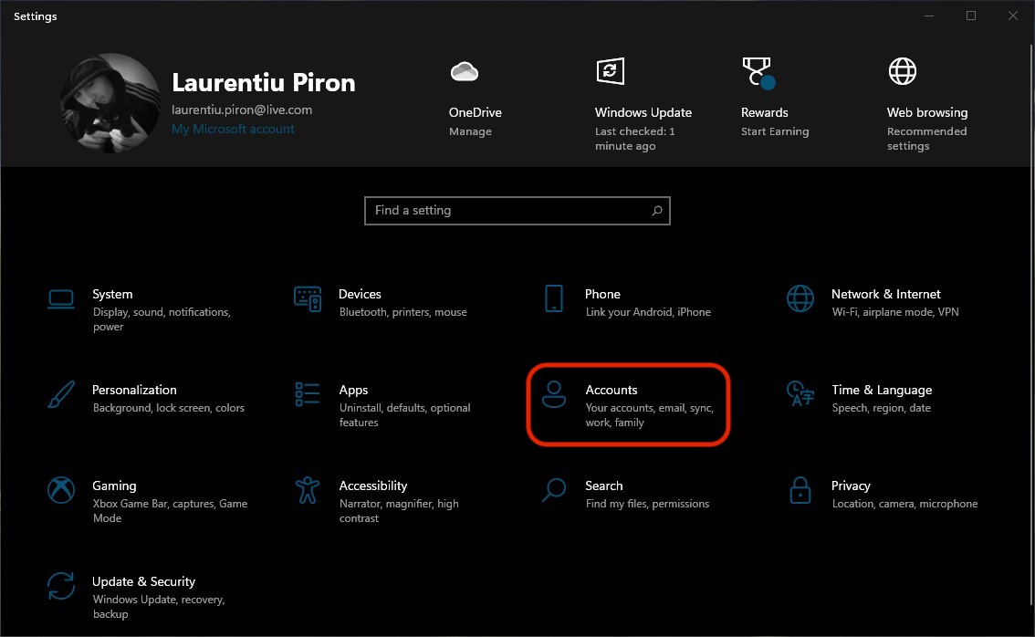Click the Web browsing label text

[926, 113]
